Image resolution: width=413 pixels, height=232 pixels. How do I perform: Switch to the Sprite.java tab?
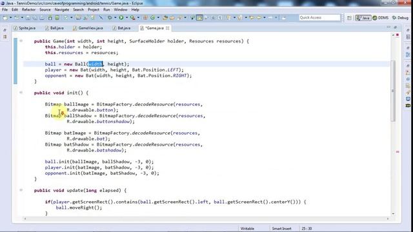tap(25, 28)
